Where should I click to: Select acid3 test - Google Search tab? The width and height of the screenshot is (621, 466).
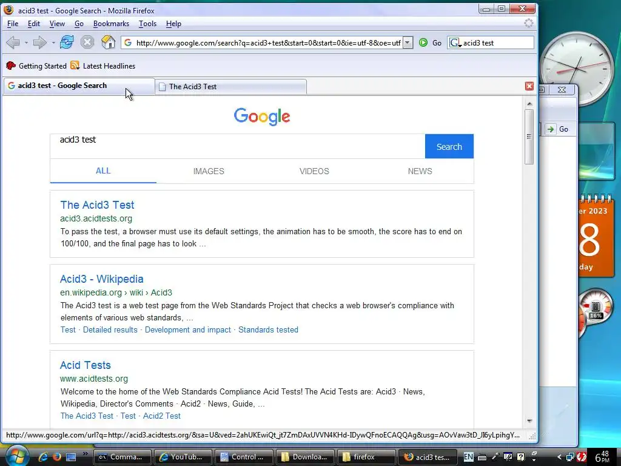coord(79,86)
